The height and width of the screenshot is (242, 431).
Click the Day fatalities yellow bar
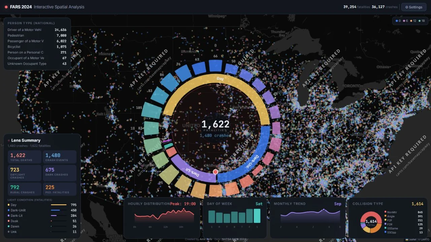pyautogui.click(x=59, y=205)
